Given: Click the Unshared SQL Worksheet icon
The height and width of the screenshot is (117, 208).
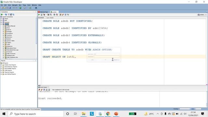Looking at the screenshot, I should point(60,15).
